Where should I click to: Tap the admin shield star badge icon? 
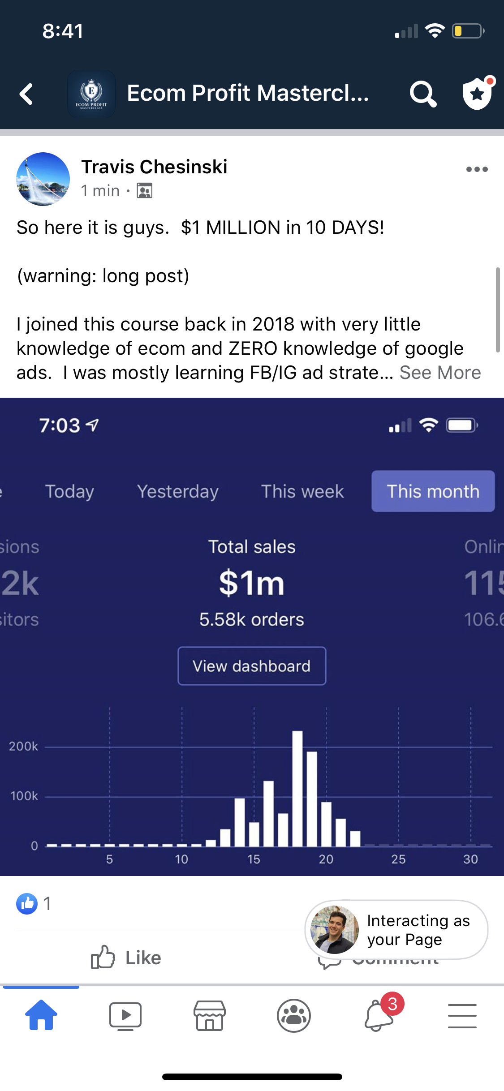[x=477, y=93]
